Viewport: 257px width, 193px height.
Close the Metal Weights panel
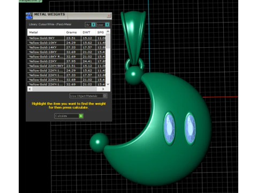coord(109,16)
